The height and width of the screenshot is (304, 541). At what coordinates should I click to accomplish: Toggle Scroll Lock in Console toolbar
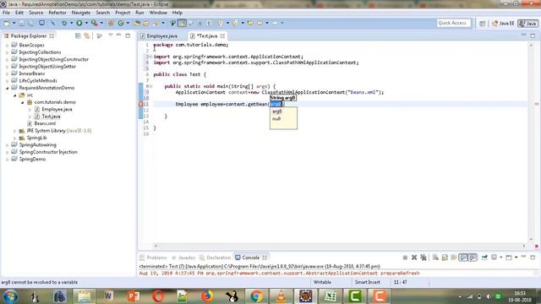445,258
